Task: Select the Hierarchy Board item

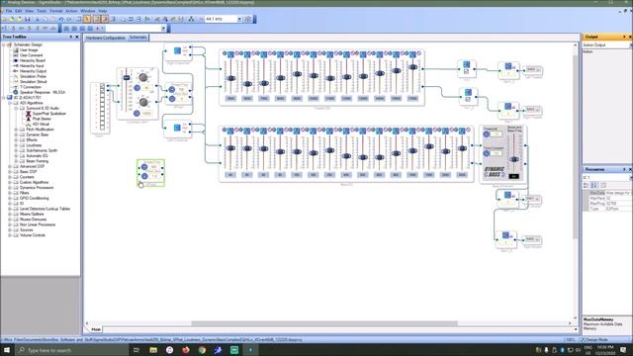Action: click(33, 60)
